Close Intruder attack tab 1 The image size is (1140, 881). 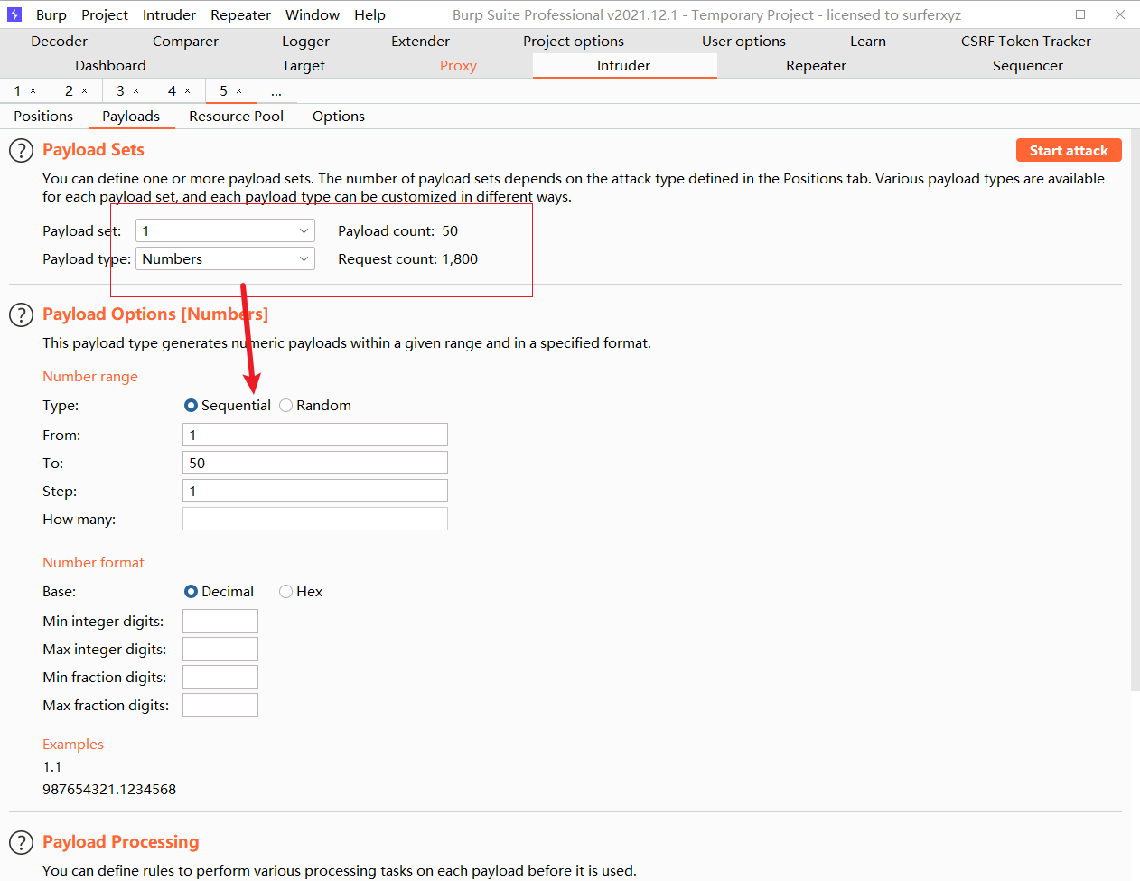coord(33,91)
